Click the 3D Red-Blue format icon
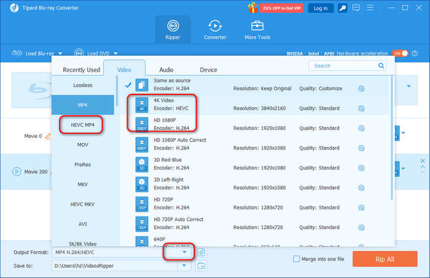This screenshot has width=430, height=278. [142, 164]
